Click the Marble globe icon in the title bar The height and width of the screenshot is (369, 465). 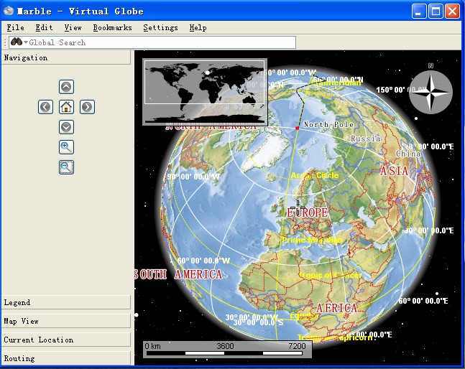(9, 11)
